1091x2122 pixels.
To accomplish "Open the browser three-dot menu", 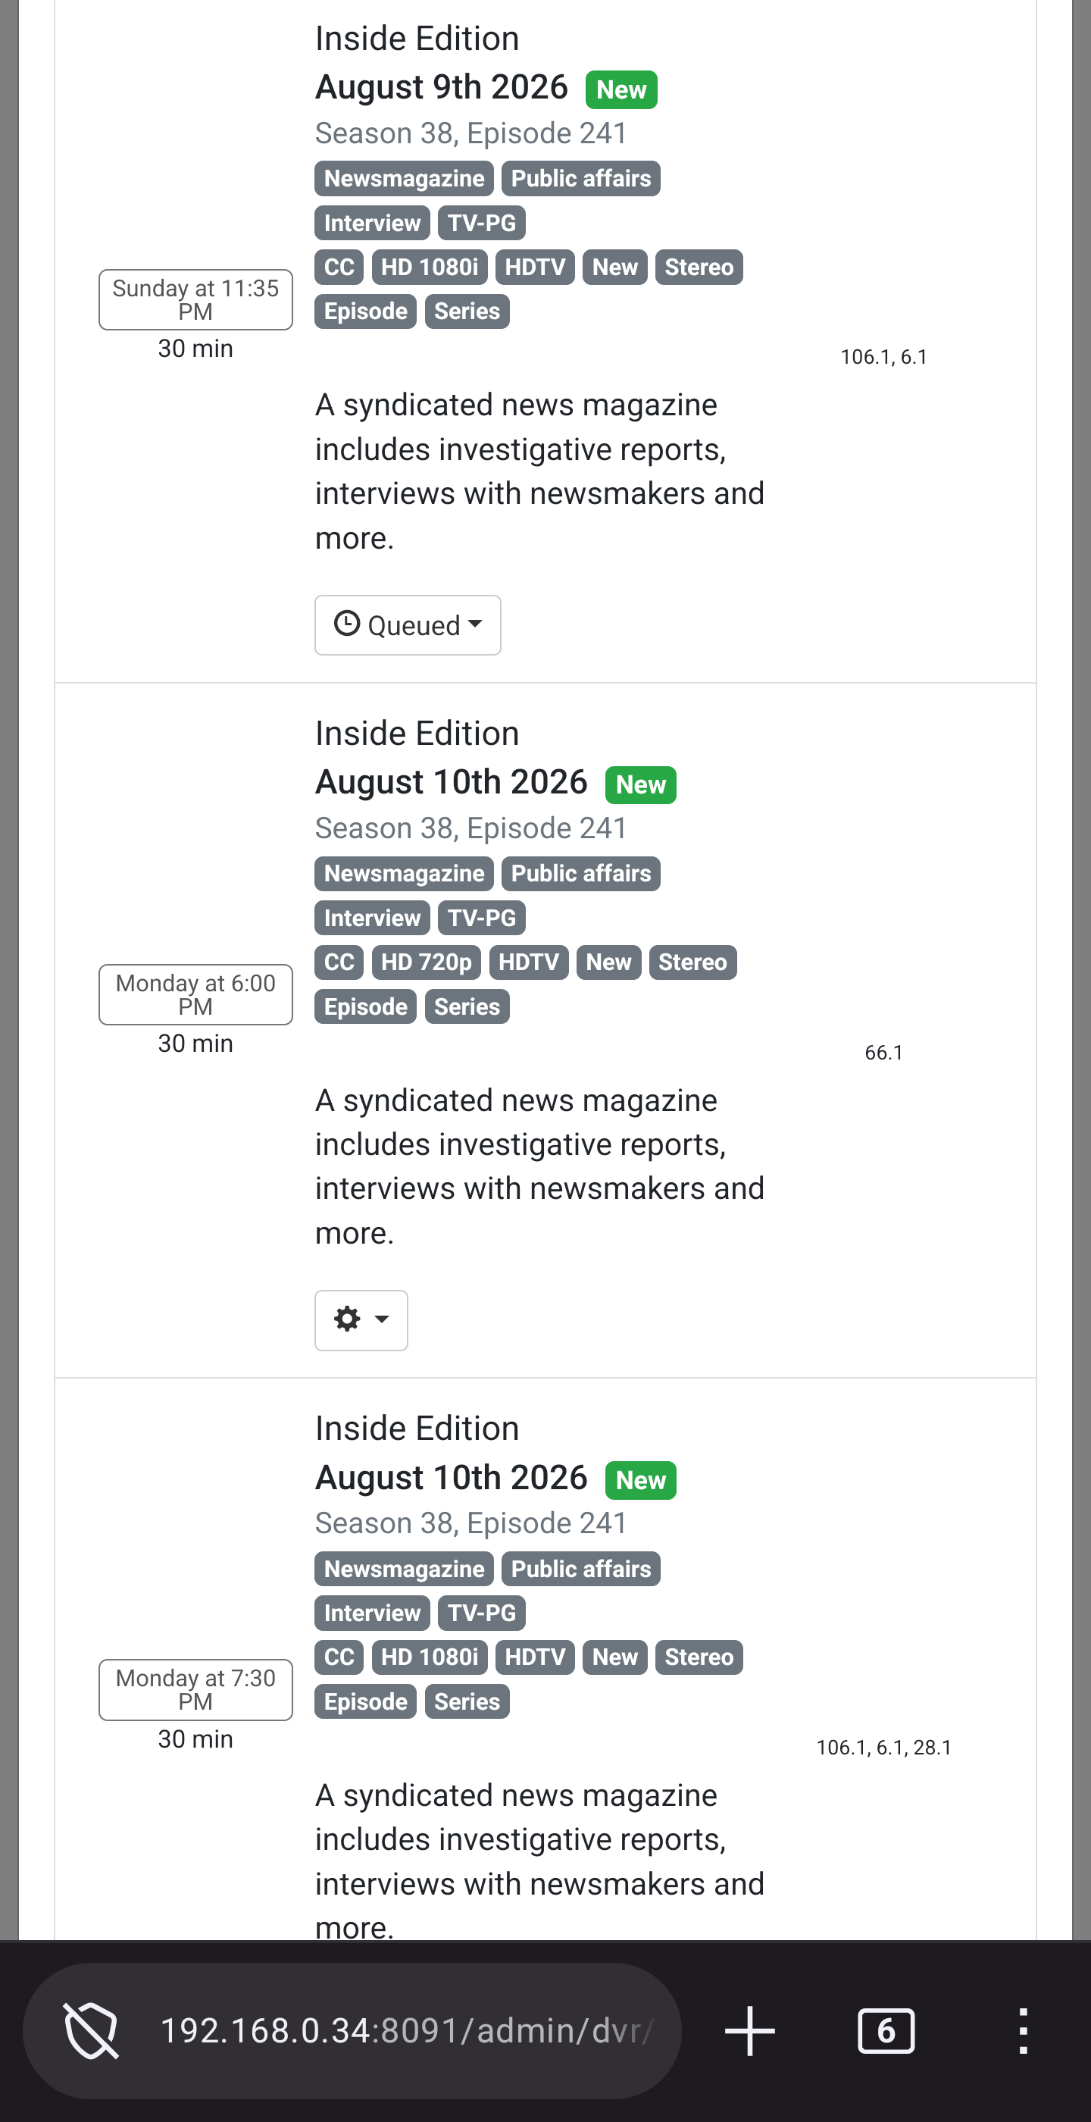I will 1023,2030.
